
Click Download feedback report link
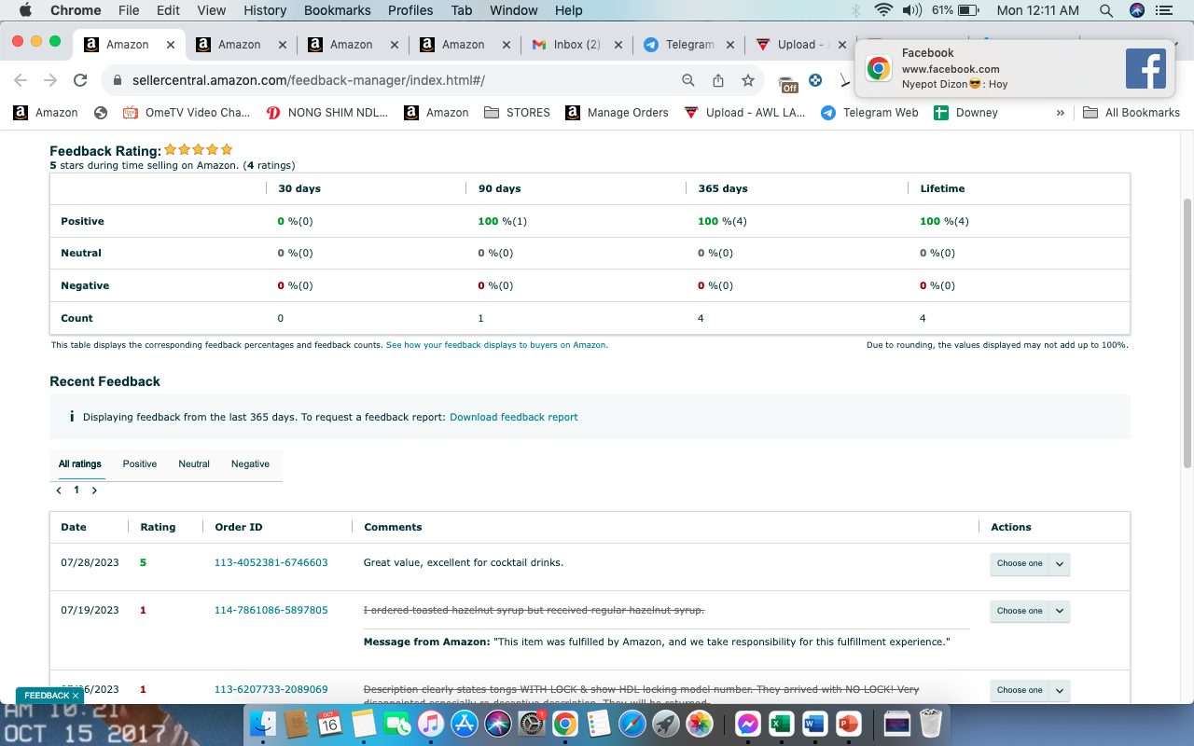tap(514, 417)
